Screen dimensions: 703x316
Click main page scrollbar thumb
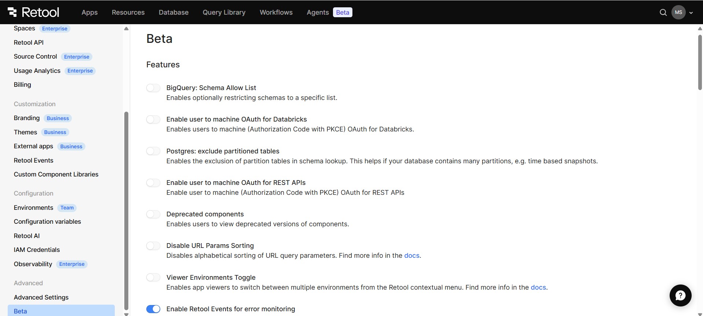click(x=700, y=62)
